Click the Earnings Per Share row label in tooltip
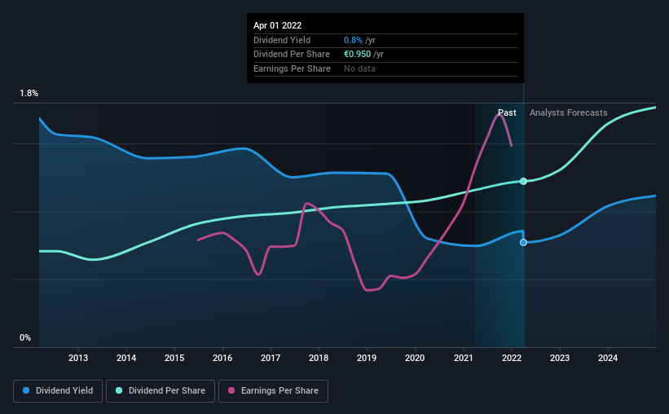Viewport: 669px width, 414px height. click(292, 68)
